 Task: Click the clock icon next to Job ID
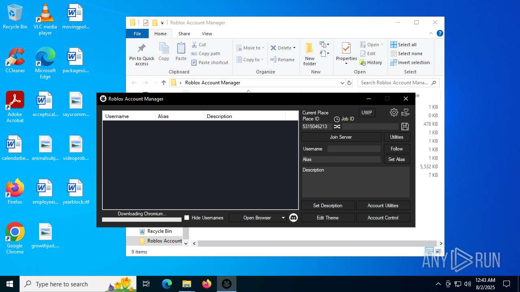click(x=337, y=119)
